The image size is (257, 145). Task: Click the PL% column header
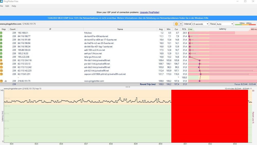(184, 29)
